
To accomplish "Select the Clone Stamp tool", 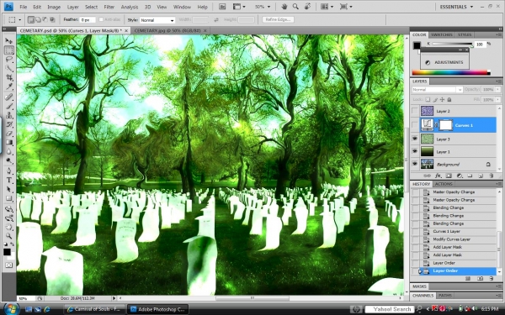I will (x=8, y=115).
